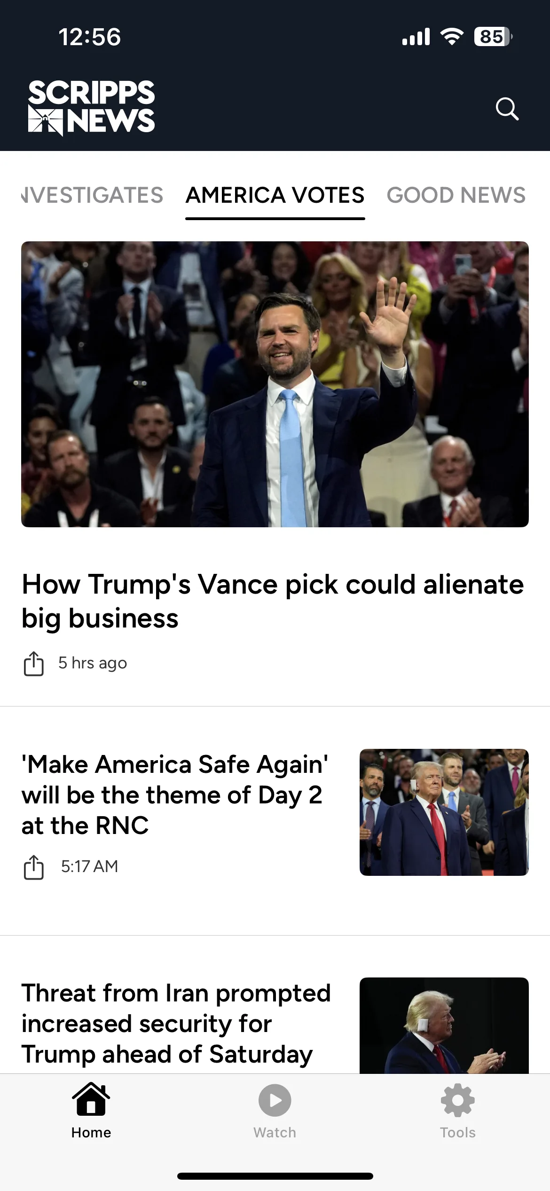Share the 'Make America Safe Again' article
This screenshot has width=550, height=1191.
[x=33, y=867]
